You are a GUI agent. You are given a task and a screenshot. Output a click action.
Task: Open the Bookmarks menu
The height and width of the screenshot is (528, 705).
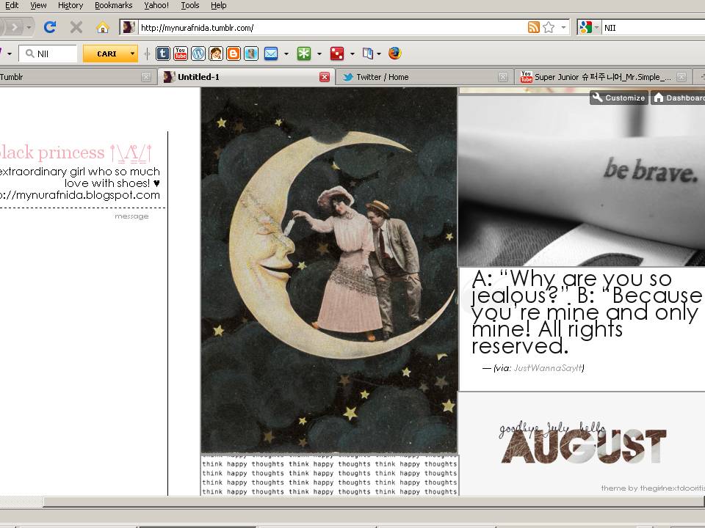(113, 5)
